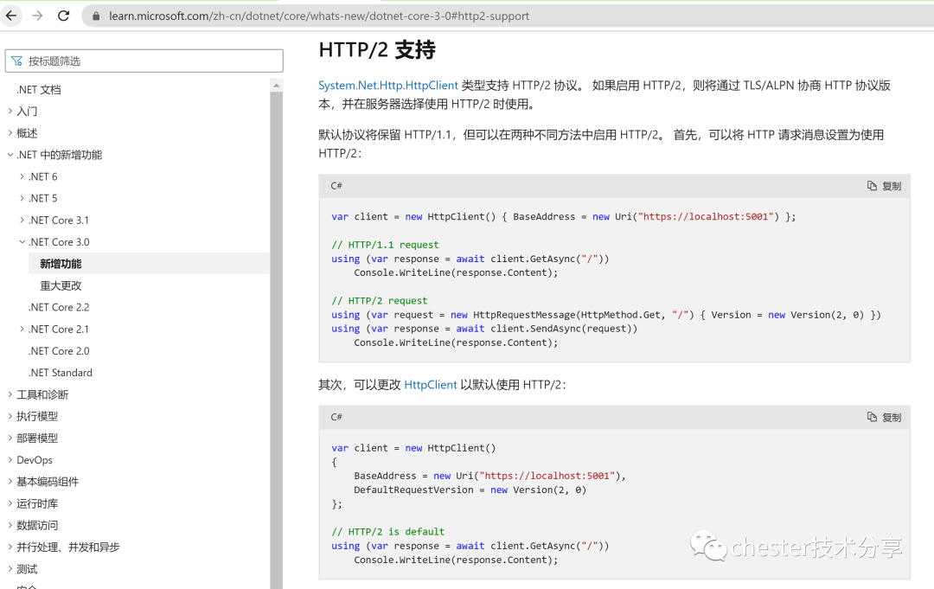Expand the 执行模型 section

10,416
